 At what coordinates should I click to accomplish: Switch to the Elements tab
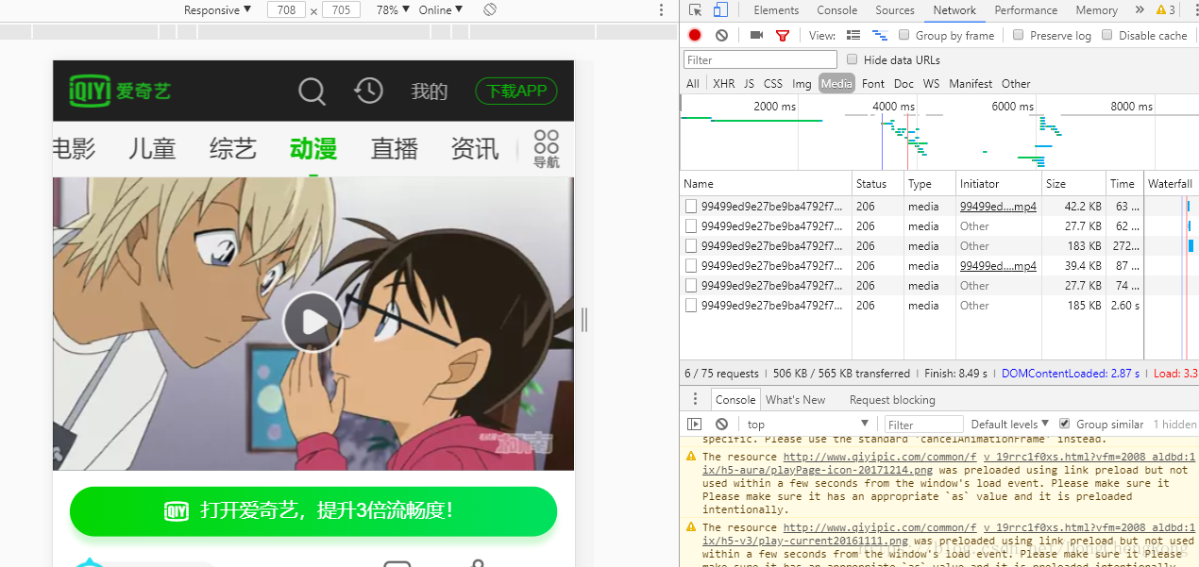775,9
